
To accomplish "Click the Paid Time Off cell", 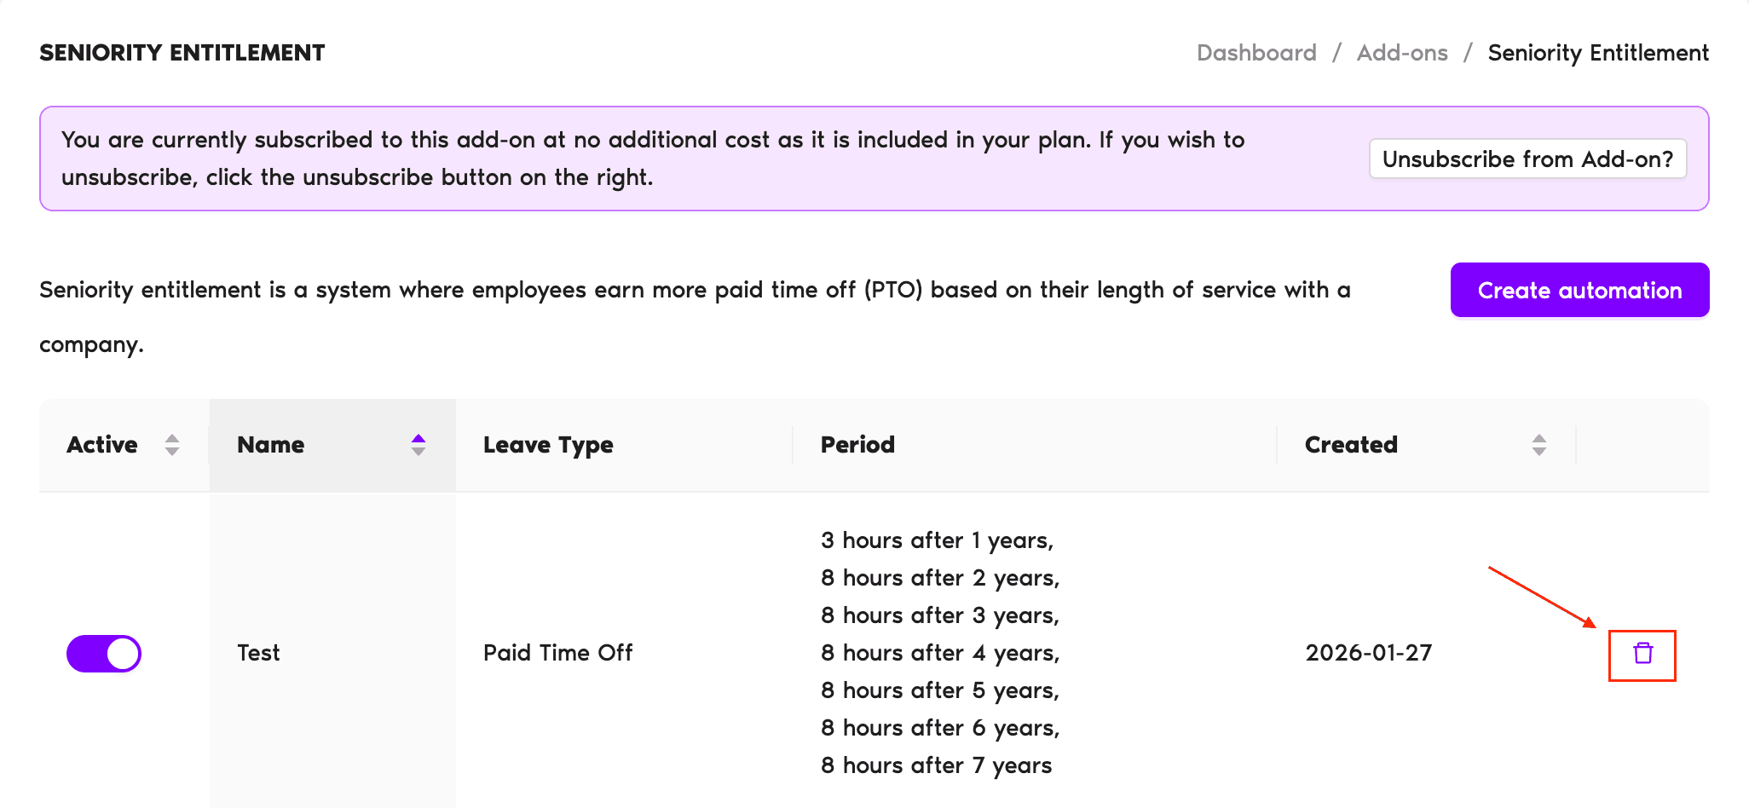I will [x=557, y=653].
